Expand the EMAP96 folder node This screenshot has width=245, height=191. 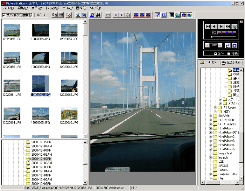pos(210,116)
